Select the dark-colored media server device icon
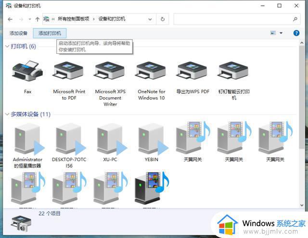This screenshot has width=308, height=238. point(152,188)
